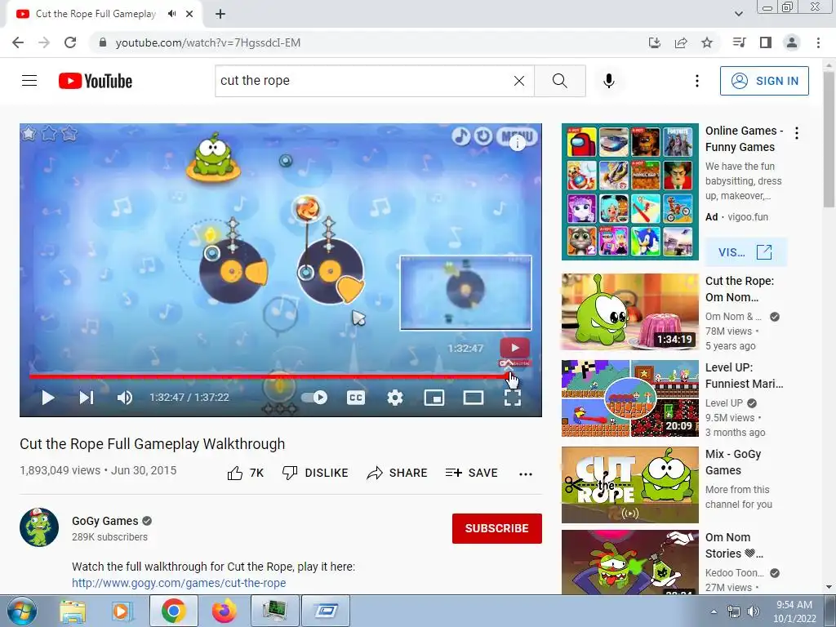Open SHARE options
This screenshot has width=836, height=627.
coord(398,473)
